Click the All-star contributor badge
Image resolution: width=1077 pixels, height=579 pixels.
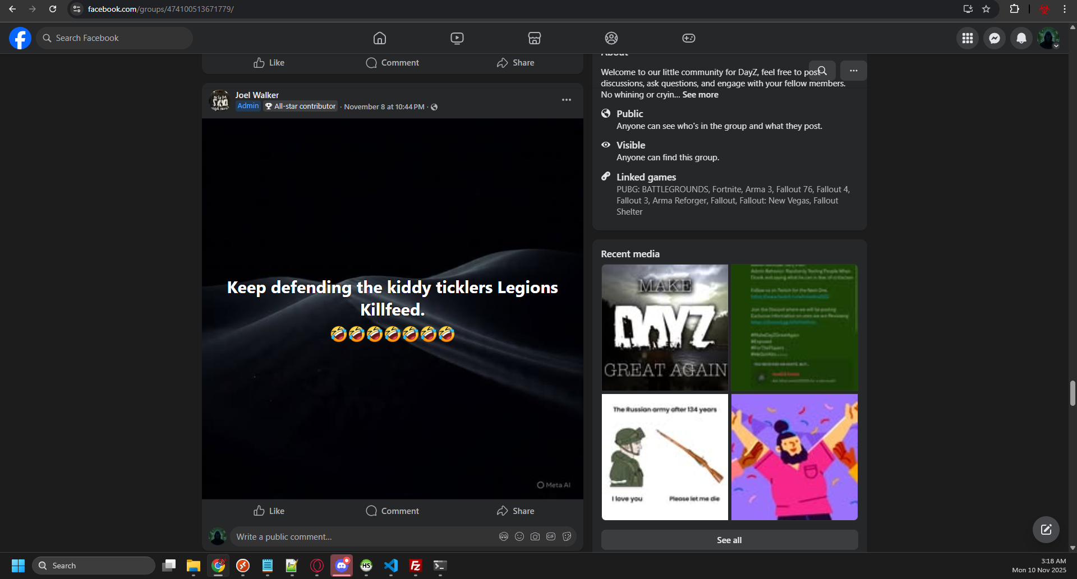pyautogui.click(x=301, y=106)
